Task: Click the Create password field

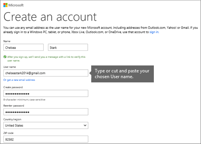Action: click(46, 94)
